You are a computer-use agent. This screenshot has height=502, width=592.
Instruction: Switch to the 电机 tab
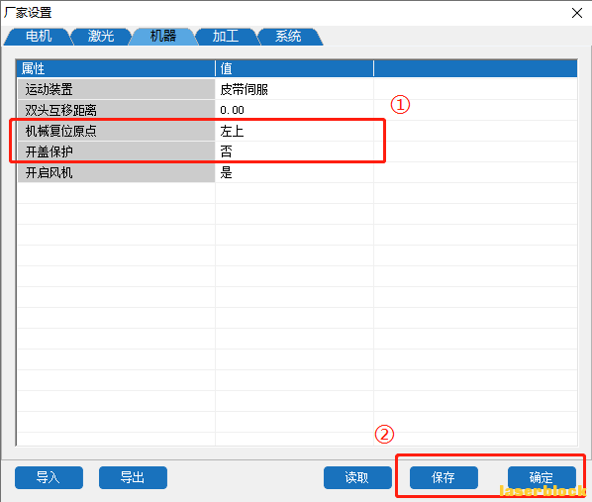click(x=39, y=37)
